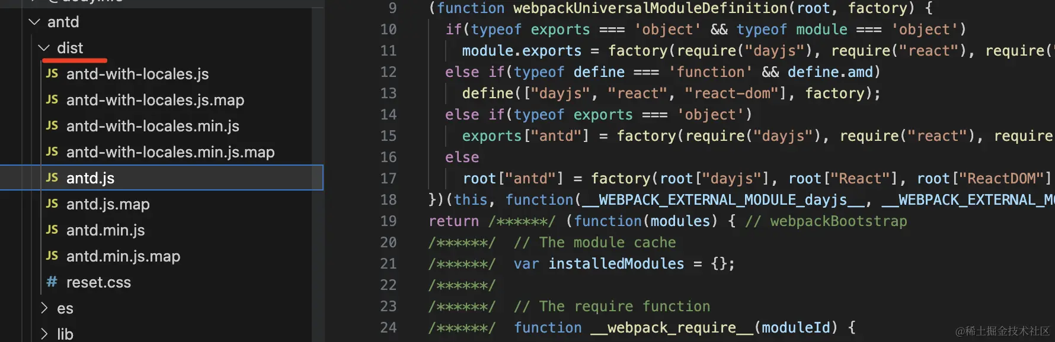Viewport: 1055px width, 342px height.
Task: Click exports["antd"] on line 15
Action: coord(526,136)
